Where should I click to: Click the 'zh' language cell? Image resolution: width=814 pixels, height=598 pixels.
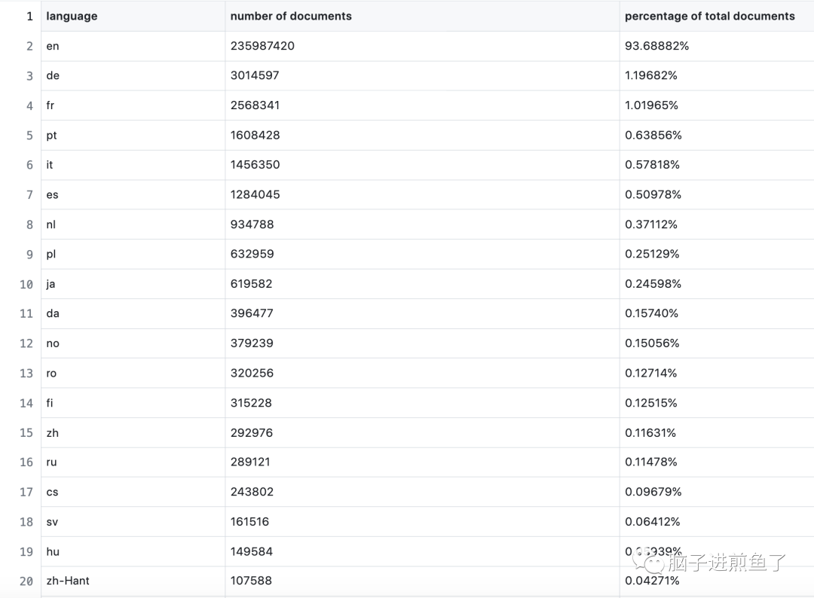[52, 432]
